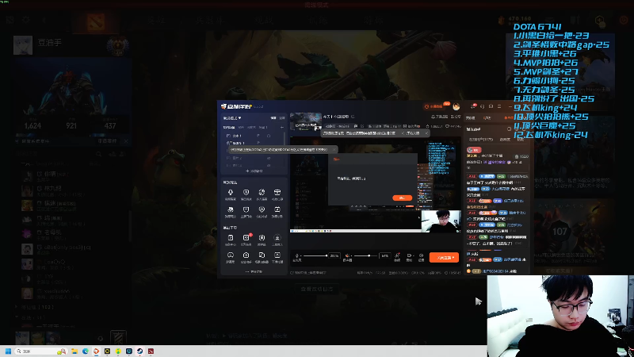Click the Dota 2 logo in the top navigation

[95, 21]
